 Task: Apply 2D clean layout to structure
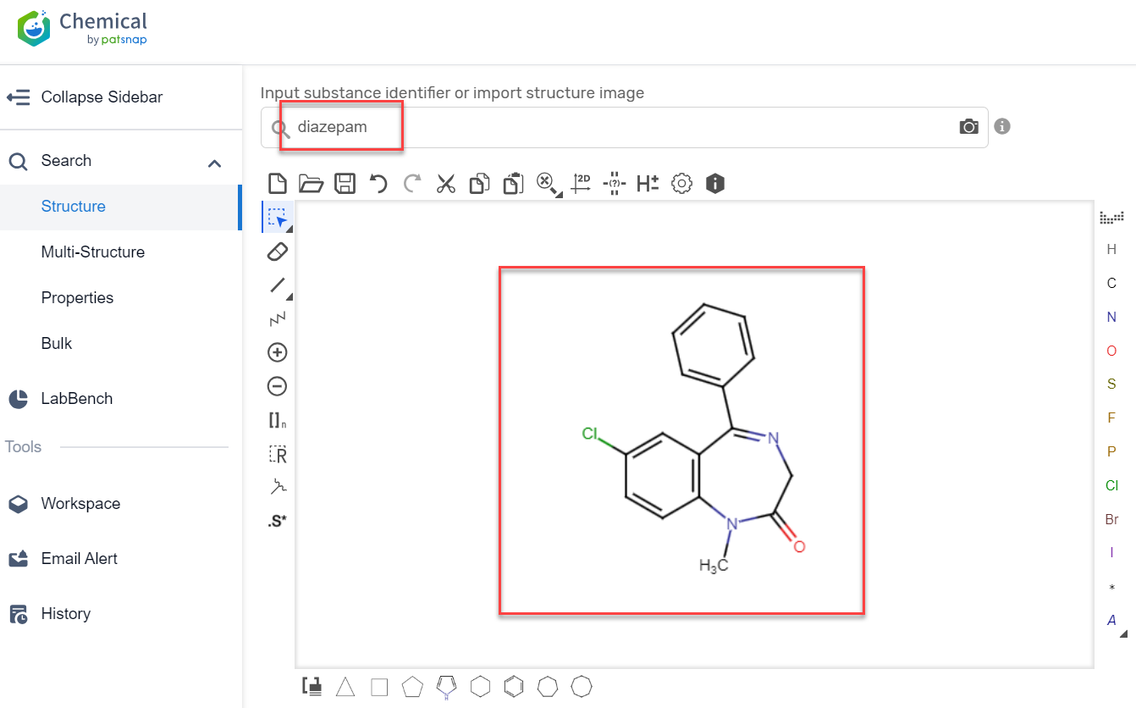(581, 183)
